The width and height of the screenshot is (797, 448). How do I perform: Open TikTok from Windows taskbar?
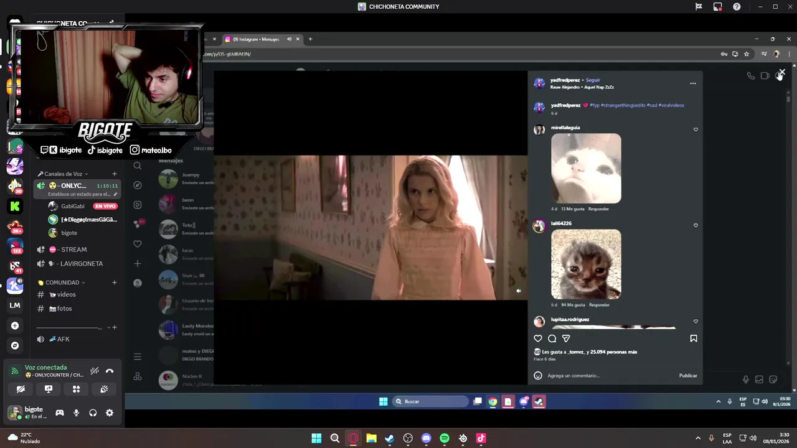coord(481,439)
